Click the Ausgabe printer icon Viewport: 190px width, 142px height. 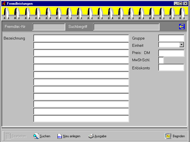click(91, 136)
